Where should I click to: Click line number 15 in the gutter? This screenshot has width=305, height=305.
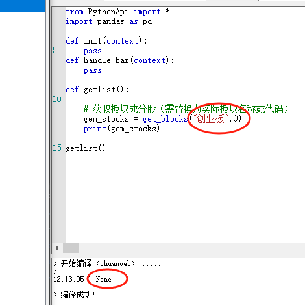(x=57, y=148)
